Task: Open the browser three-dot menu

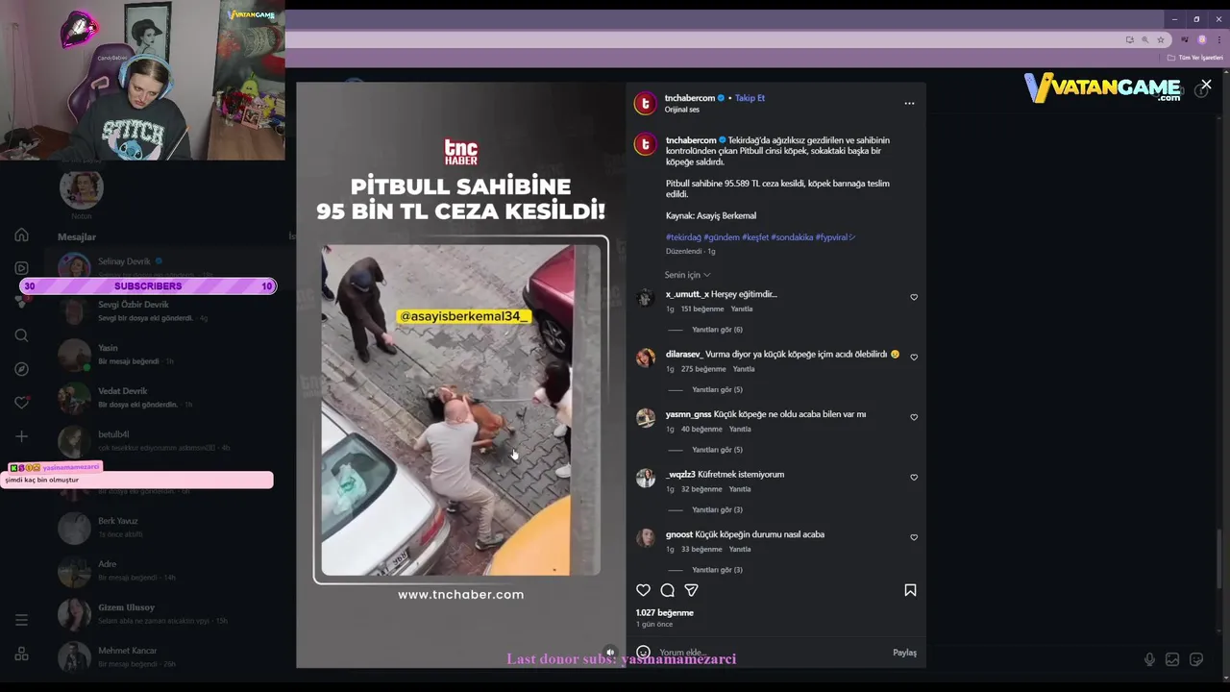Action: tap(1218, 39)
